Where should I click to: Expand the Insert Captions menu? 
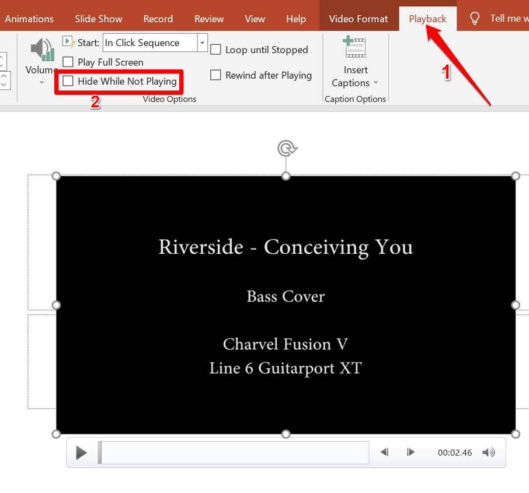point(375,83)
